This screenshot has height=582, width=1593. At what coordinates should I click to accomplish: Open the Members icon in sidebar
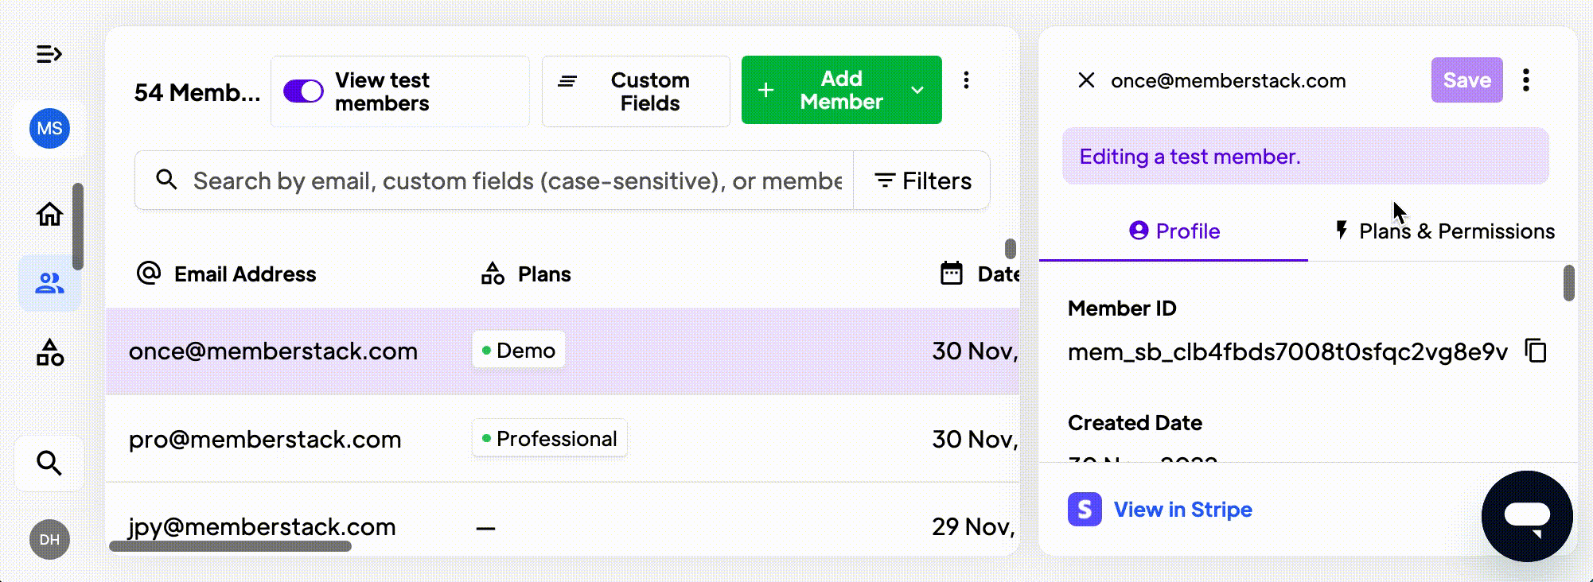49,283
